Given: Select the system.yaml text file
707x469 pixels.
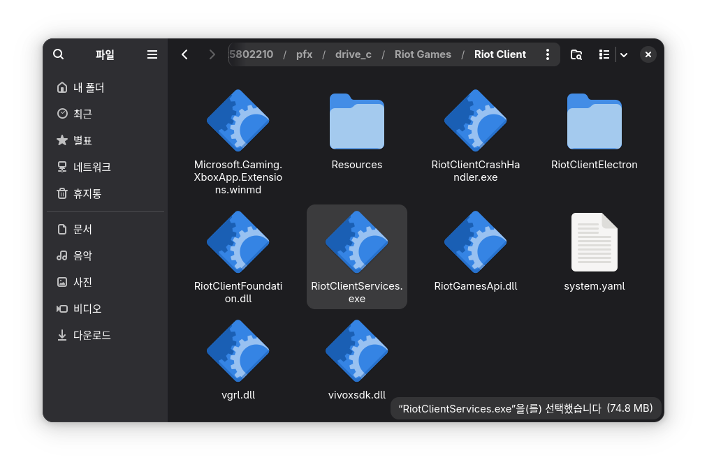Looking at the screenshot, I should tap(595, 242).
